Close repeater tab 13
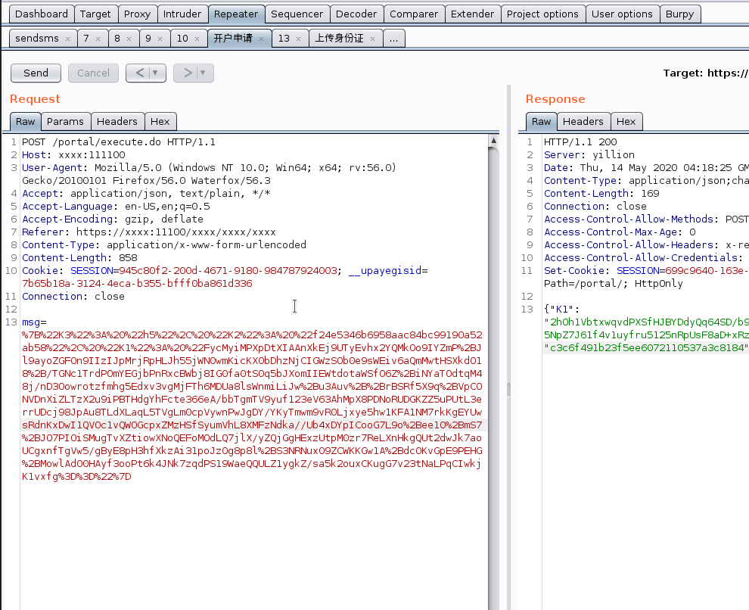The height and width of the screenshot is (610, 749). click(299, 39)
